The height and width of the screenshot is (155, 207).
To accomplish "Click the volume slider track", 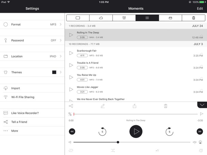I will (132, 142).
